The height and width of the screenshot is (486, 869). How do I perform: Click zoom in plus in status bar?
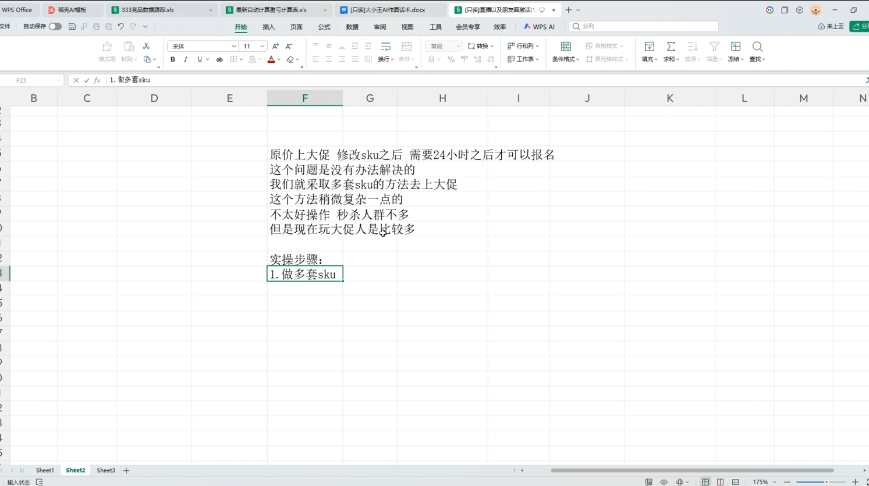point(855,482)
